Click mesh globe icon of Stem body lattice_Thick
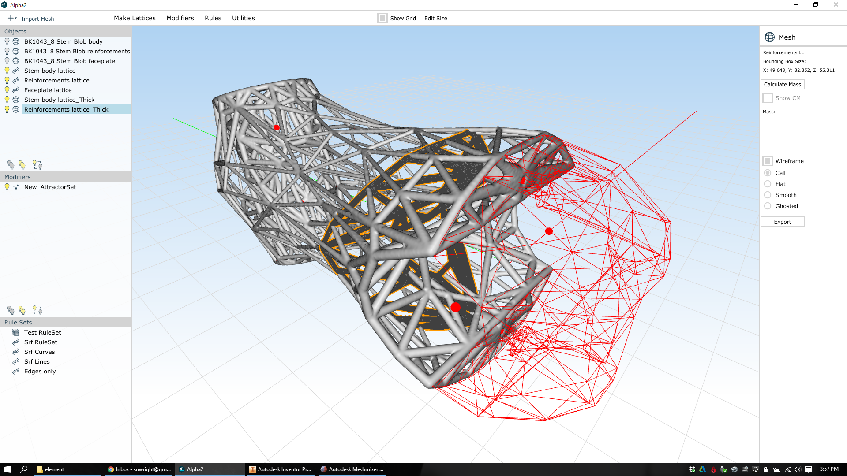847x476 pixels. coord(16,100)
